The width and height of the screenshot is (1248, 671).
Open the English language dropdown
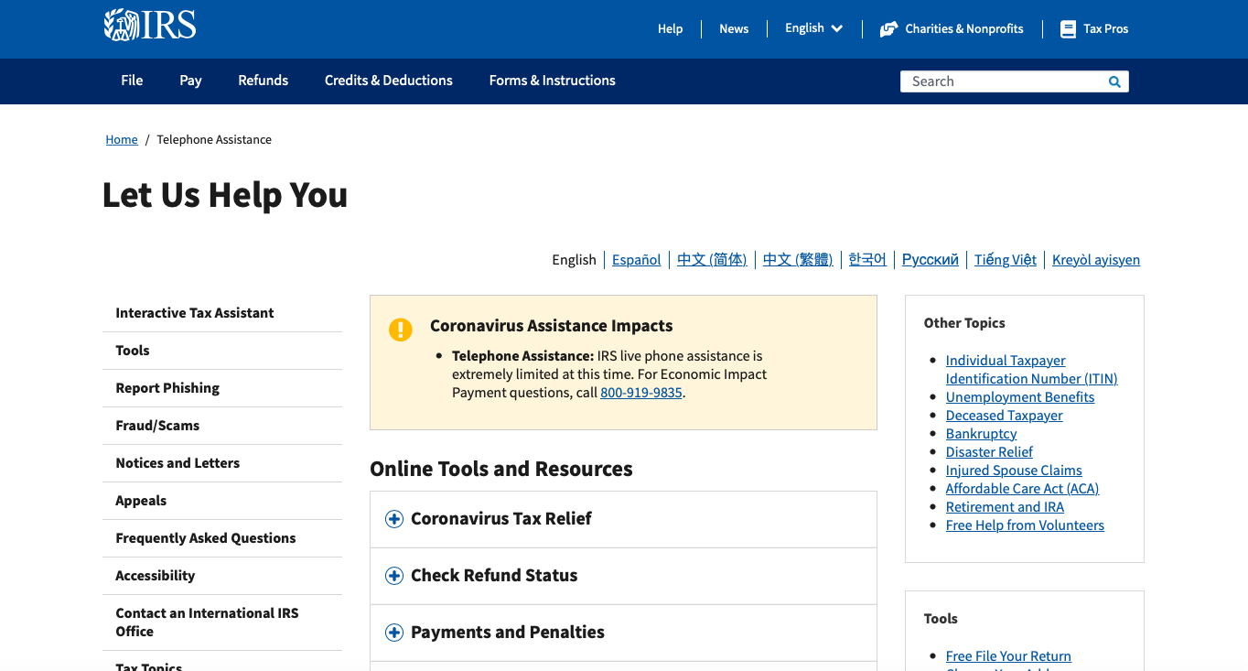coord(813,28)
